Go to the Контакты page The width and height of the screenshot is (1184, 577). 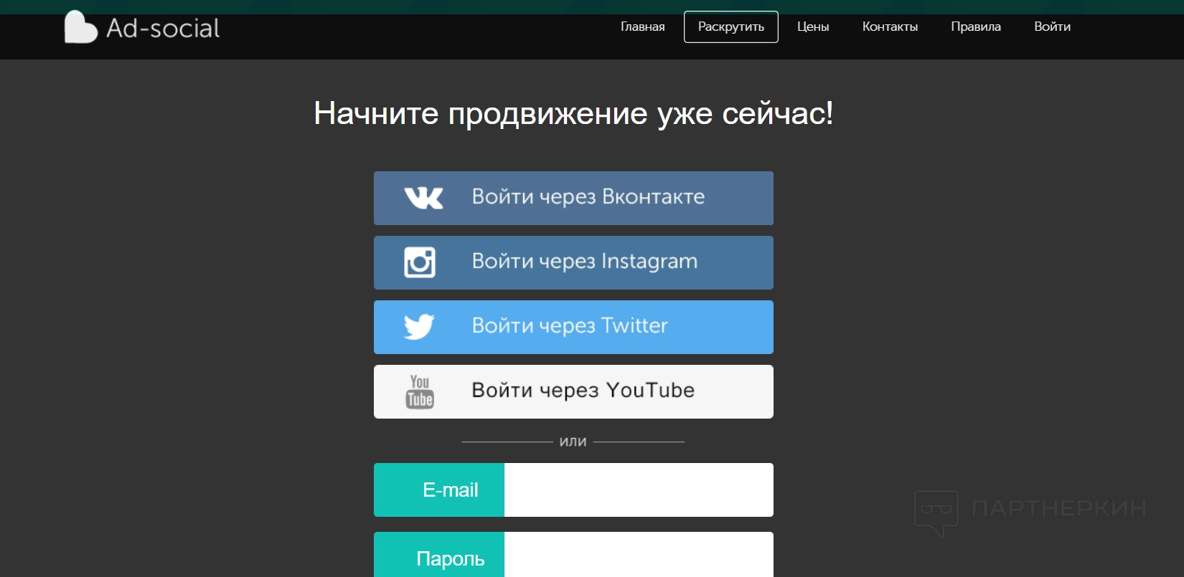(x=890, y=27)
